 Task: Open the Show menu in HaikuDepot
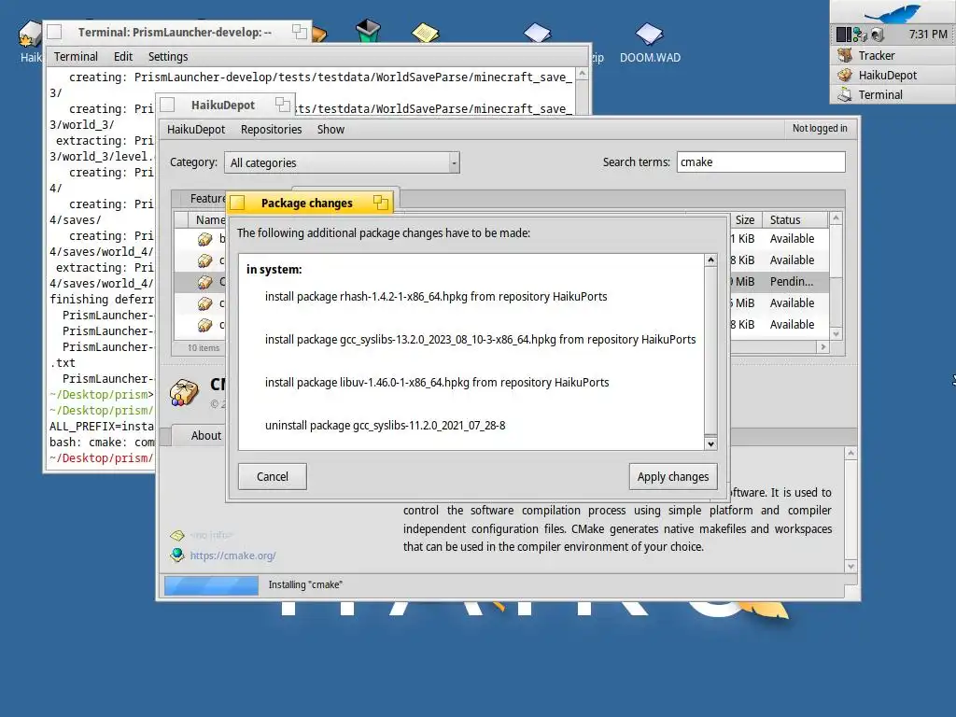tap(330, 129)
